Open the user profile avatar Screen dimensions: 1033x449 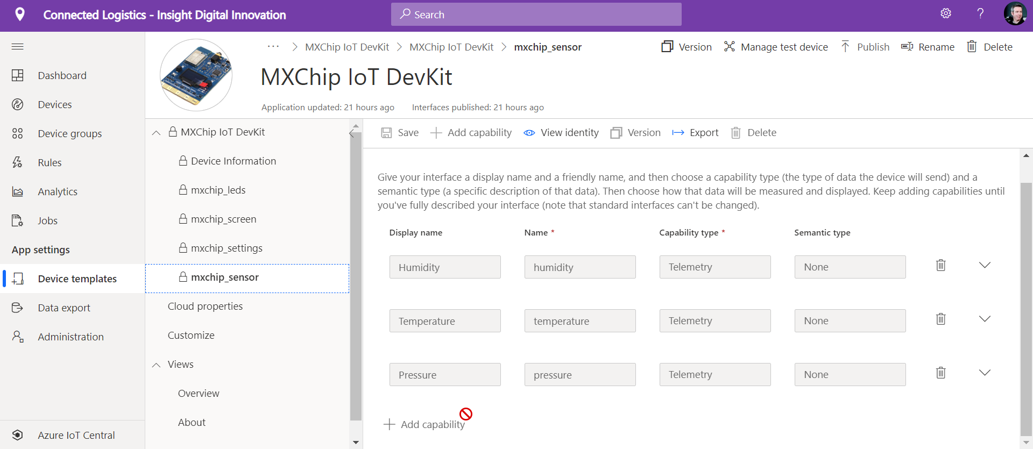coord(1015,13)
